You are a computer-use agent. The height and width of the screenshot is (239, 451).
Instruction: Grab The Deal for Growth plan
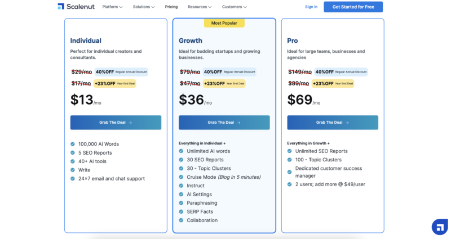click(224, 123)
